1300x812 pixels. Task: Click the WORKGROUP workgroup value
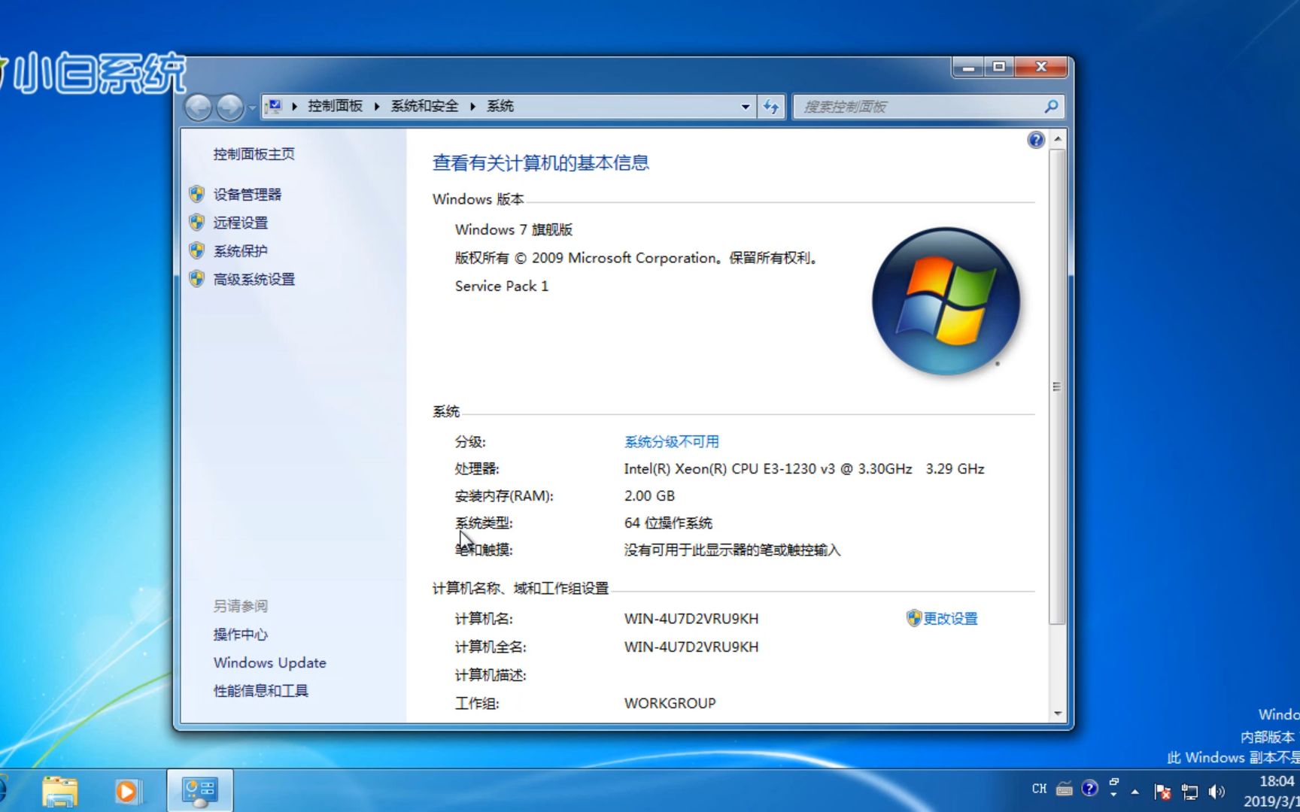tap(670, 704)
